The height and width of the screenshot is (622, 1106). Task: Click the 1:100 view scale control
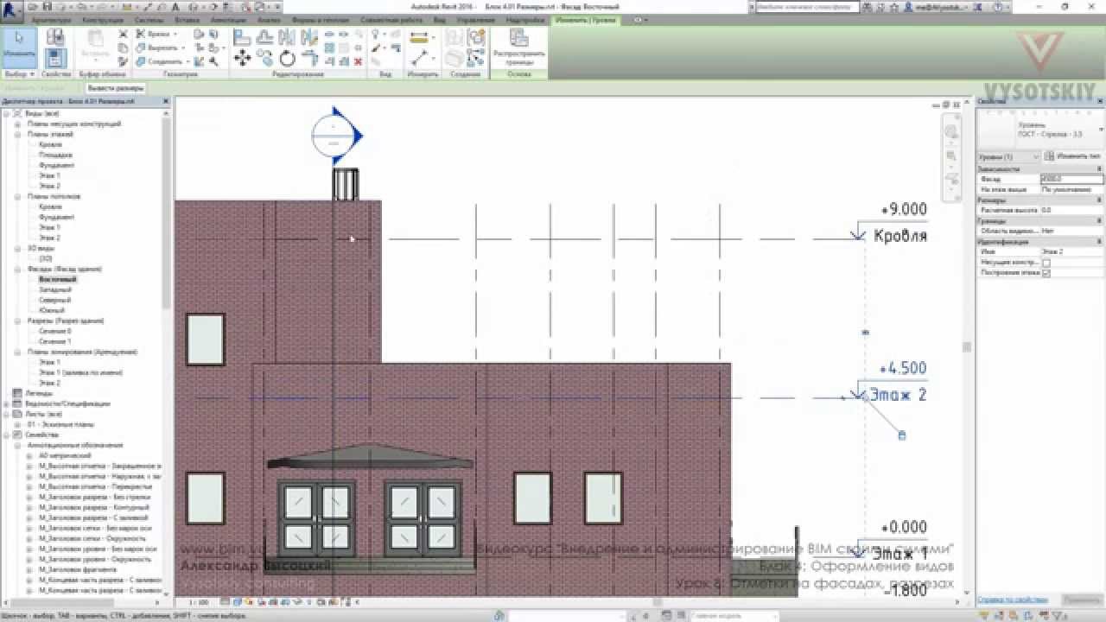point(197,602)
